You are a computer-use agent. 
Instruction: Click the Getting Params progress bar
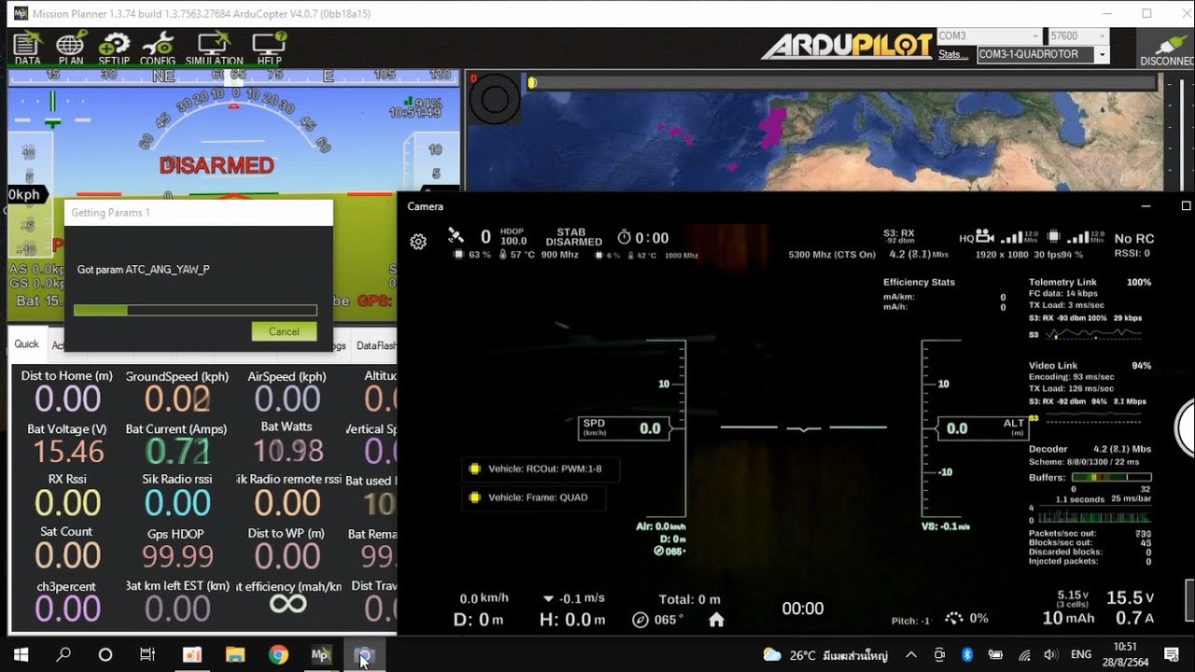tap(195, 310)
